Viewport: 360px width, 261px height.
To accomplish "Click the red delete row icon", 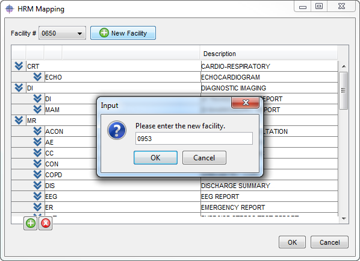I will tap(46, 223).
